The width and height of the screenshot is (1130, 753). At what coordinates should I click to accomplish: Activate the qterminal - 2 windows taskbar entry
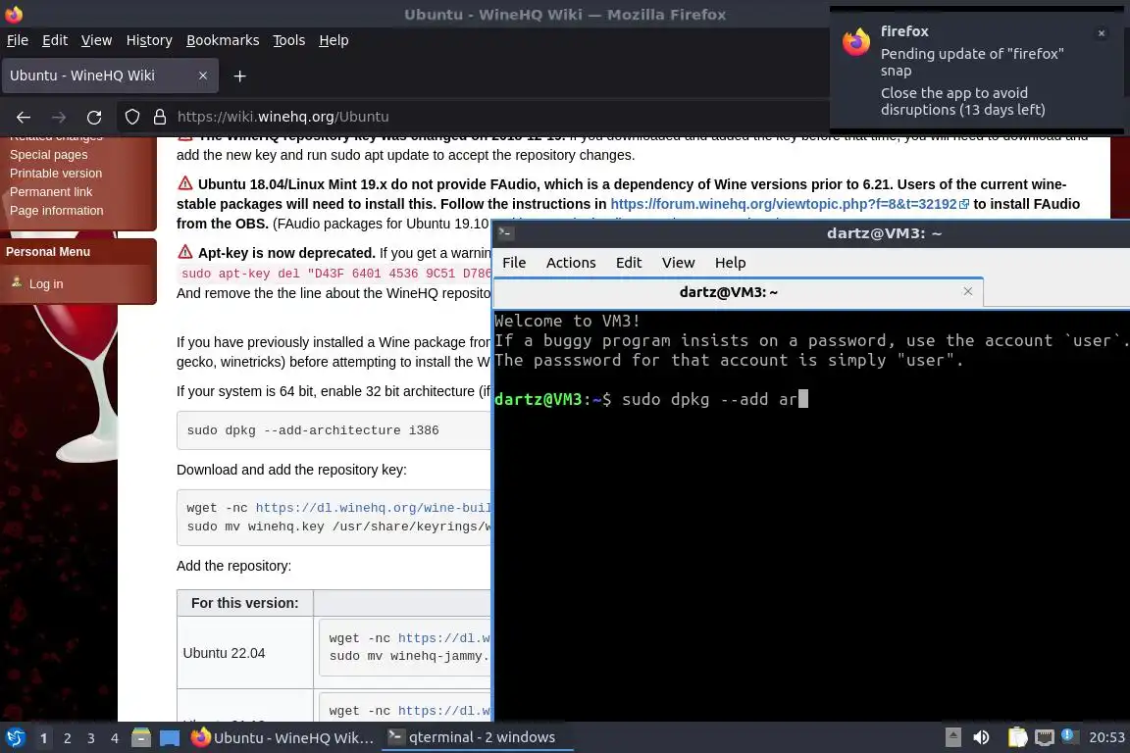(477, 737)
